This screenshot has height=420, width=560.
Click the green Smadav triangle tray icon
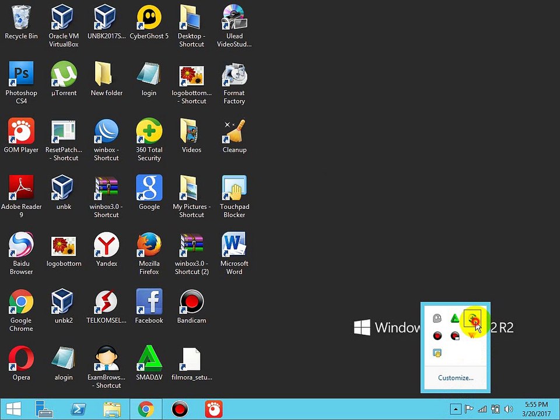pos(454,318)
